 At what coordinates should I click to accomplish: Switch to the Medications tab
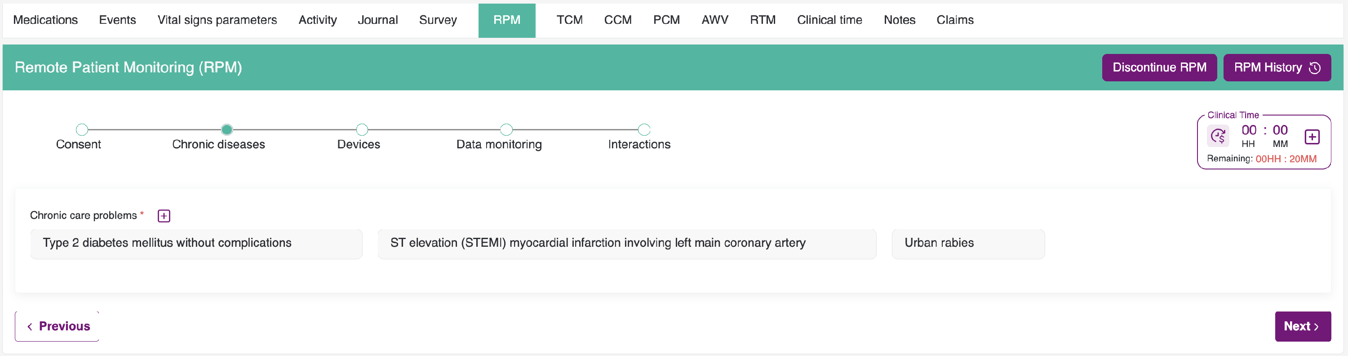pyautogui.click(x=45, y=20)
